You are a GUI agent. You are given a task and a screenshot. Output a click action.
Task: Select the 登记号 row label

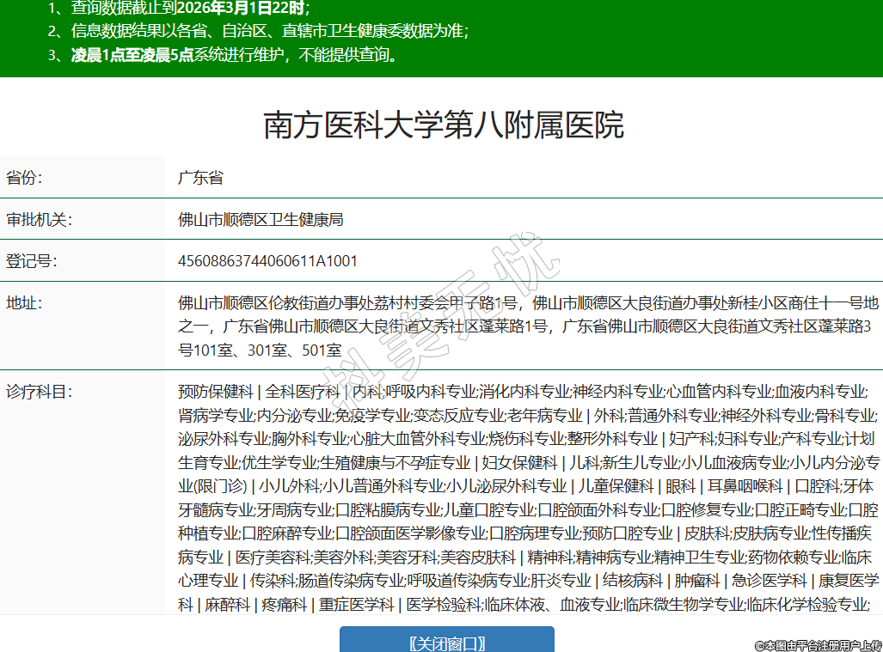(x=31, y=260)
